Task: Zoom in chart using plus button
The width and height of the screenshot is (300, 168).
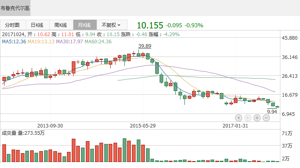Action: point(257,118)
